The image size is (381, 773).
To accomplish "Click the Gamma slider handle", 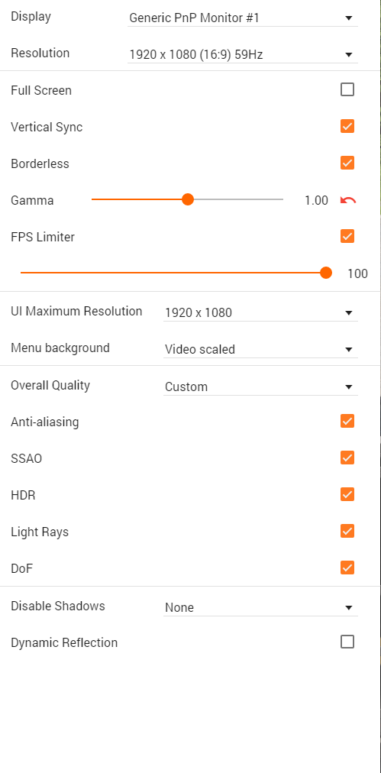I will 187,199.
